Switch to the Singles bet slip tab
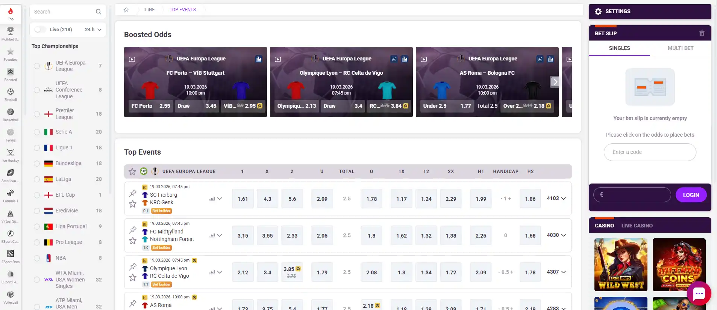 [619, 48]
